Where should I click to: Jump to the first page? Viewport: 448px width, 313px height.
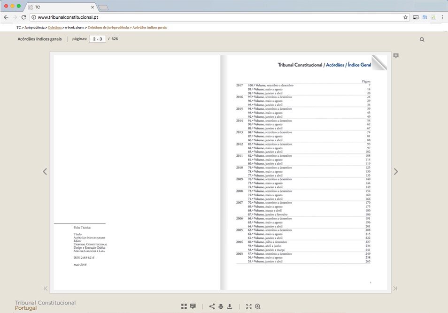click(46, 289)
